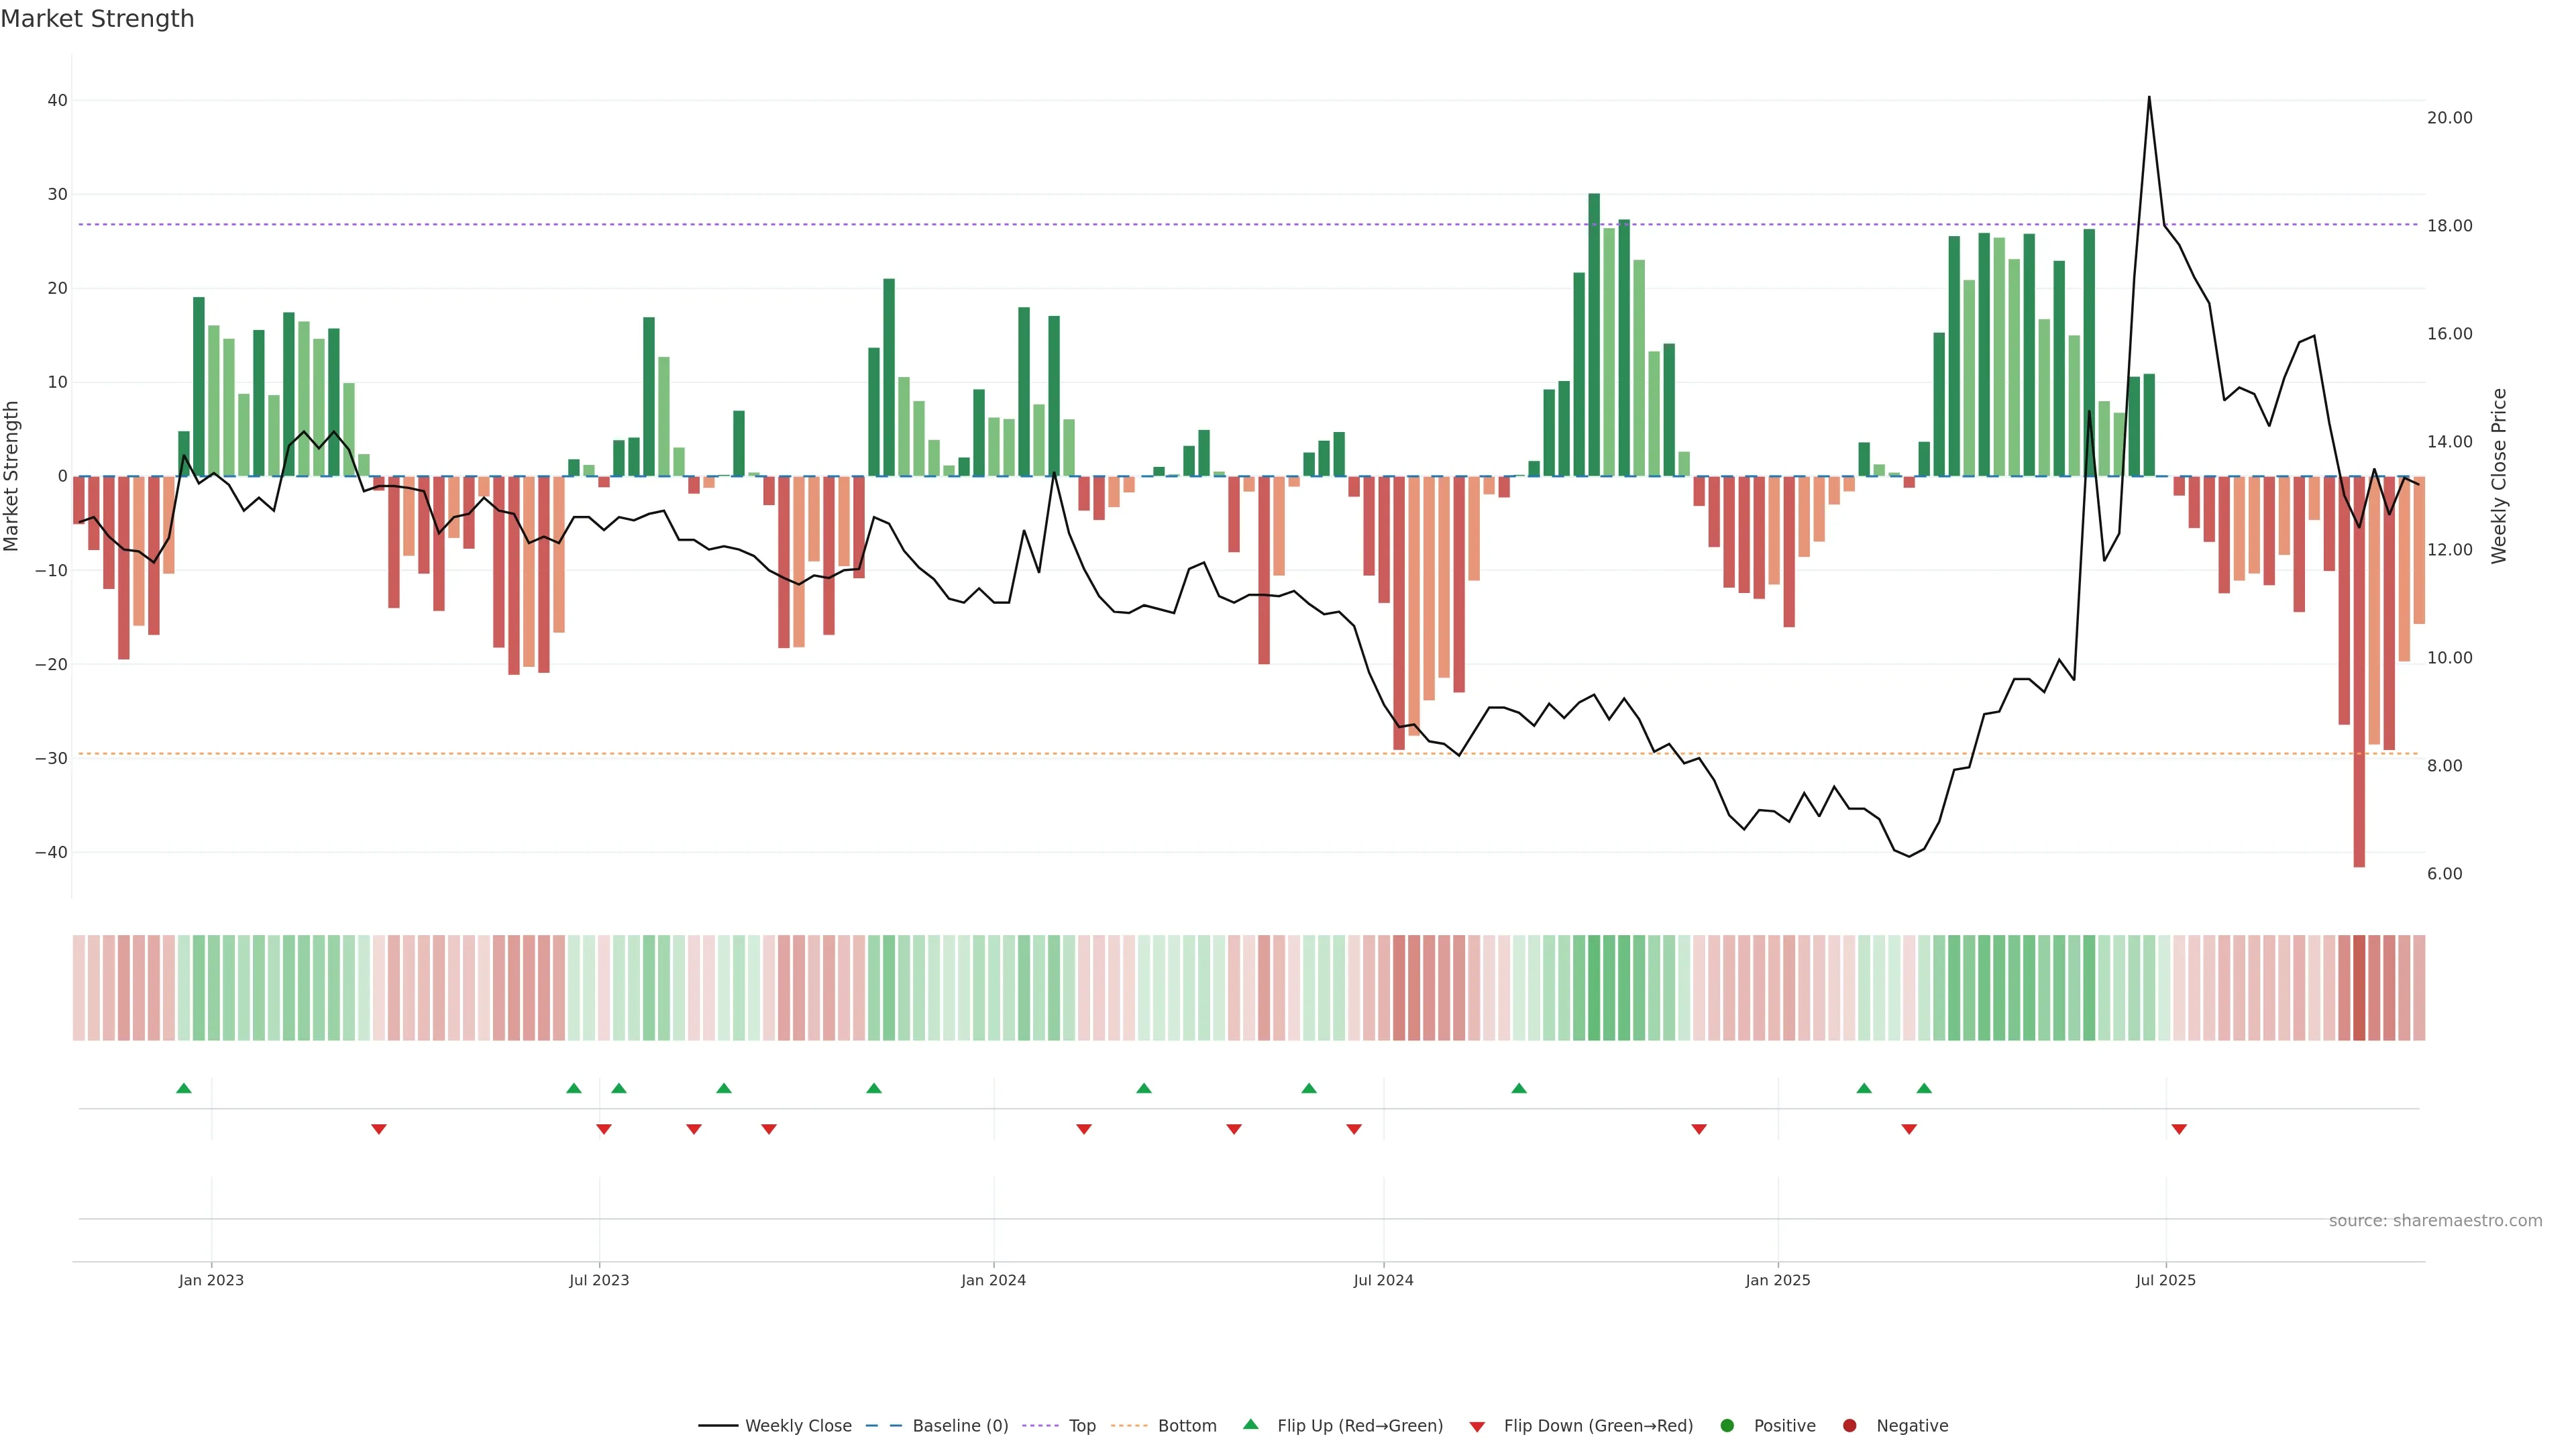The image size is (2576, 1449).
Task: Toggle the Top dotted line legend entry
Action: (1082, 1426)
